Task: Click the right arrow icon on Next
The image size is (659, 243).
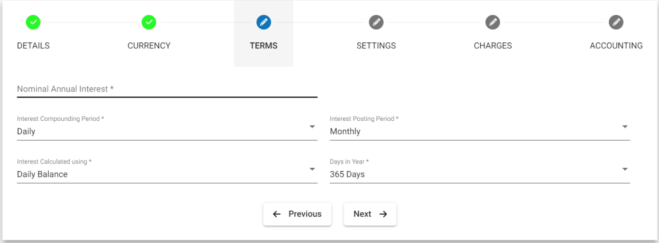Action: (383, 214)
